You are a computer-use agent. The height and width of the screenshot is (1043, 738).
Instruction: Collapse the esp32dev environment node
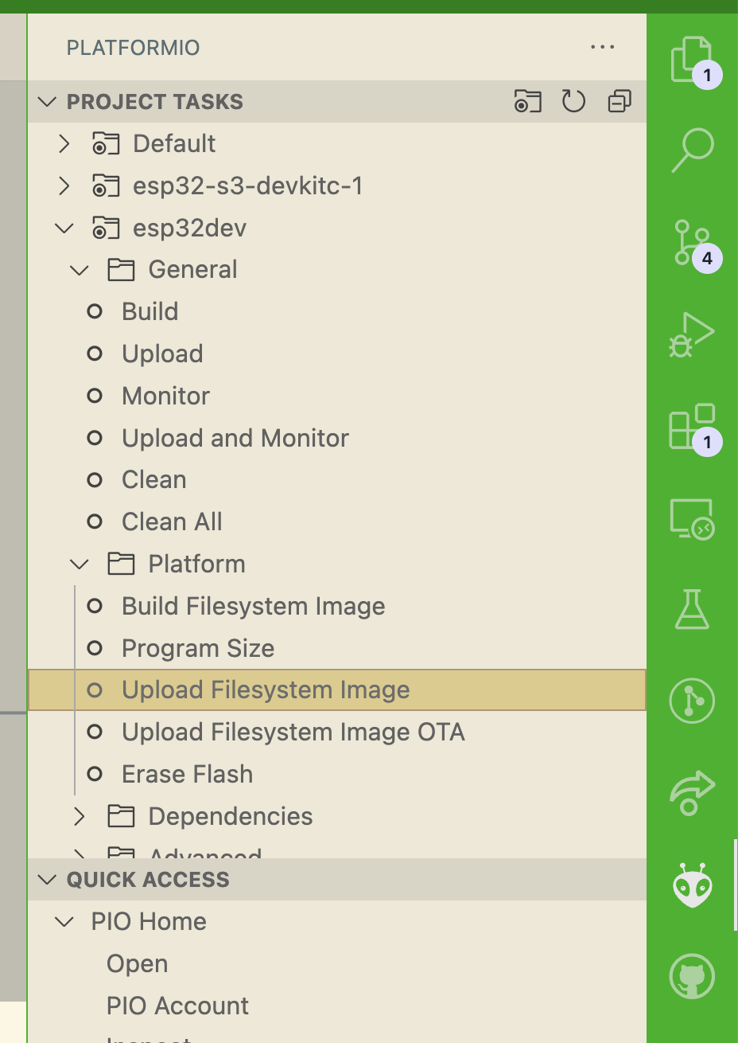click(x=64, y=228)
